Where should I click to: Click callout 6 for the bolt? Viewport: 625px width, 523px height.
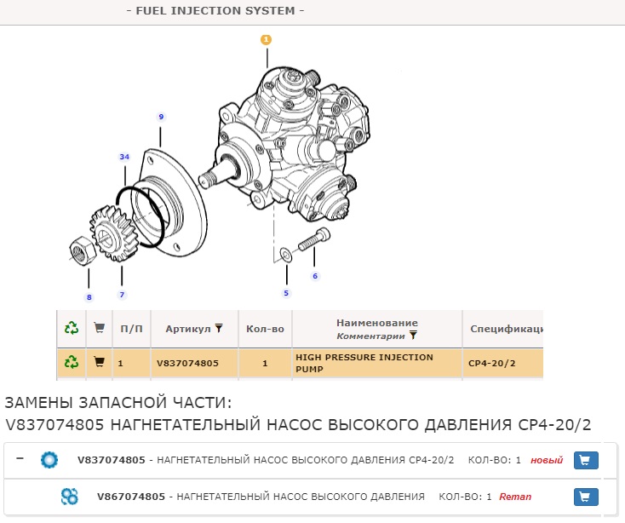(x=315, y=276)
